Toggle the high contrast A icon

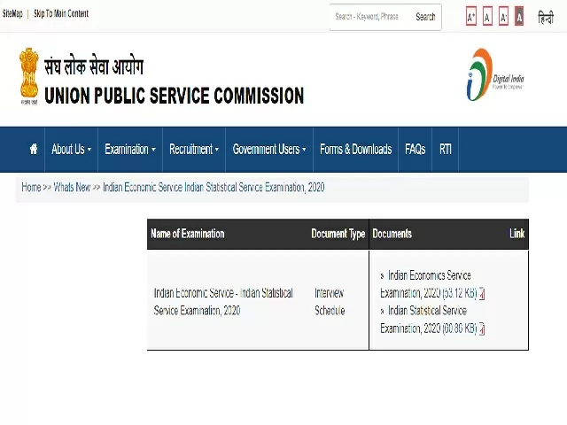(519, 16)
